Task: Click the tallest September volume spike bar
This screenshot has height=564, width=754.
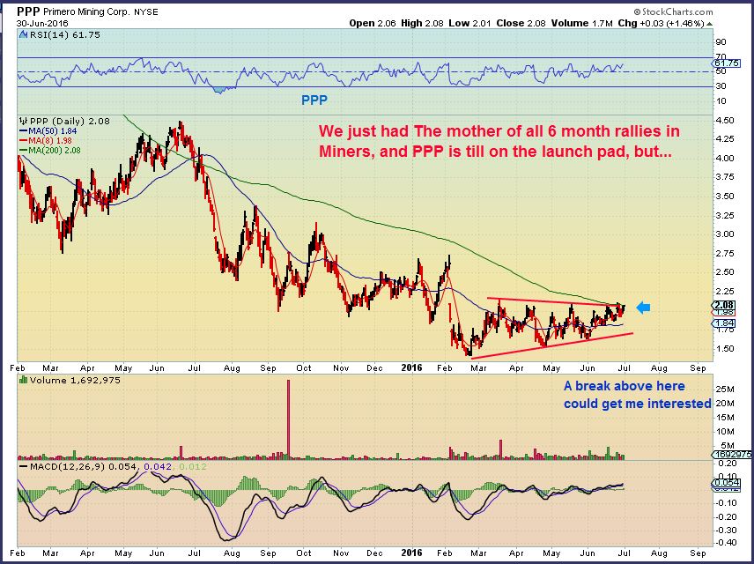Action: click(x=289, y=419)
